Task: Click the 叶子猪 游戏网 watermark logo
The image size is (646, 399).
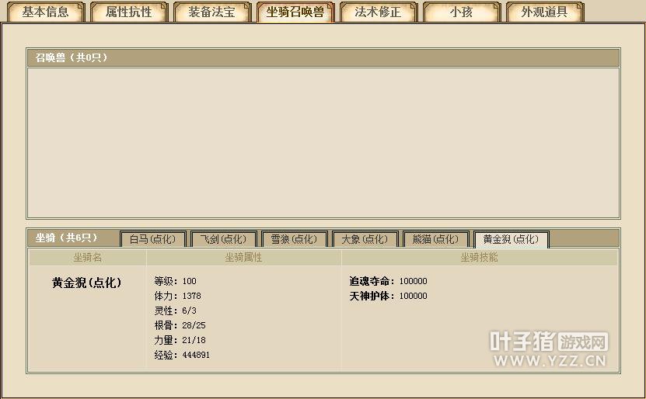Action: click(548, 341)
